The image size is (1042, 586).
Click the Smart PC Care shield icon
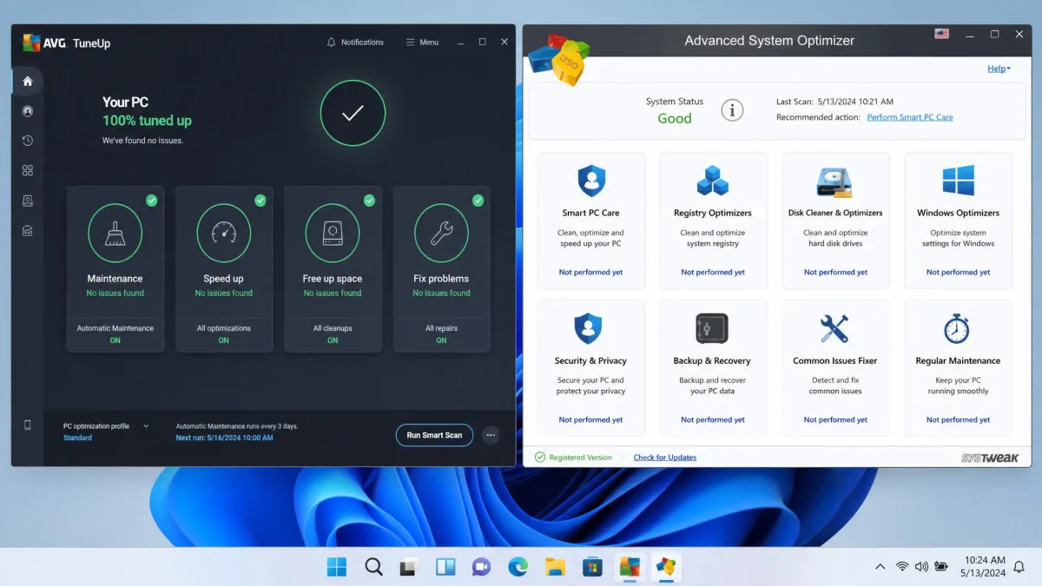tap(591, 181)
